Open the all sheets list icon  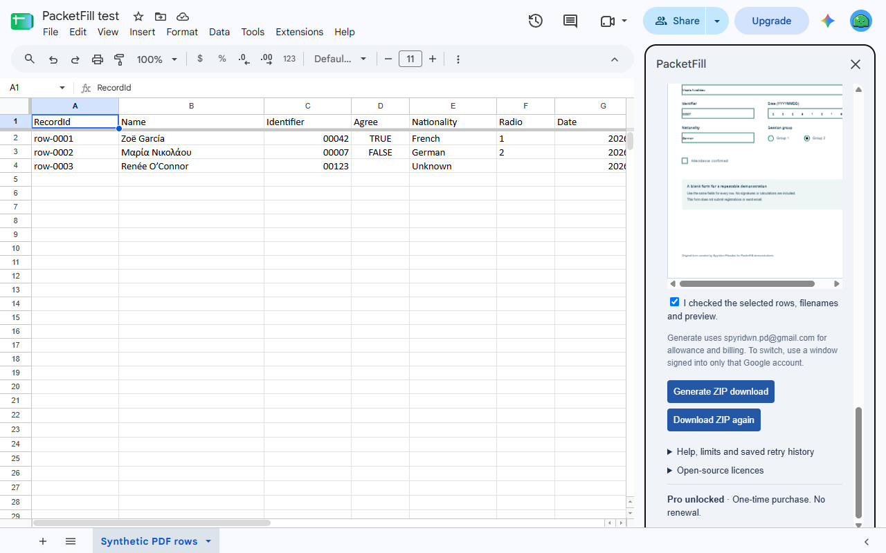click(x=71, y=541)
